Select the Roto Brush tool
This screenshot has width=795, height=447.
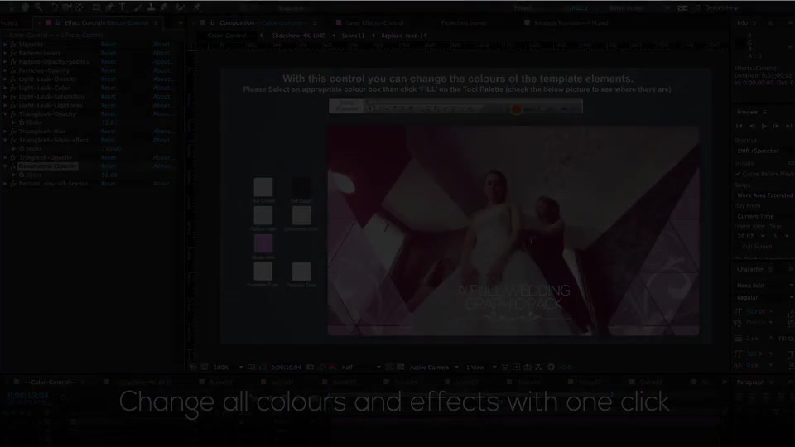[x=181, y=7]
